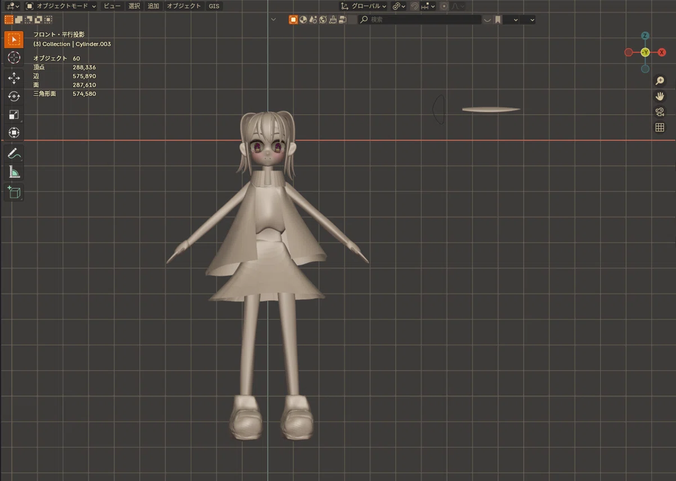Open the snapping options dropdown

pos(428,6)
